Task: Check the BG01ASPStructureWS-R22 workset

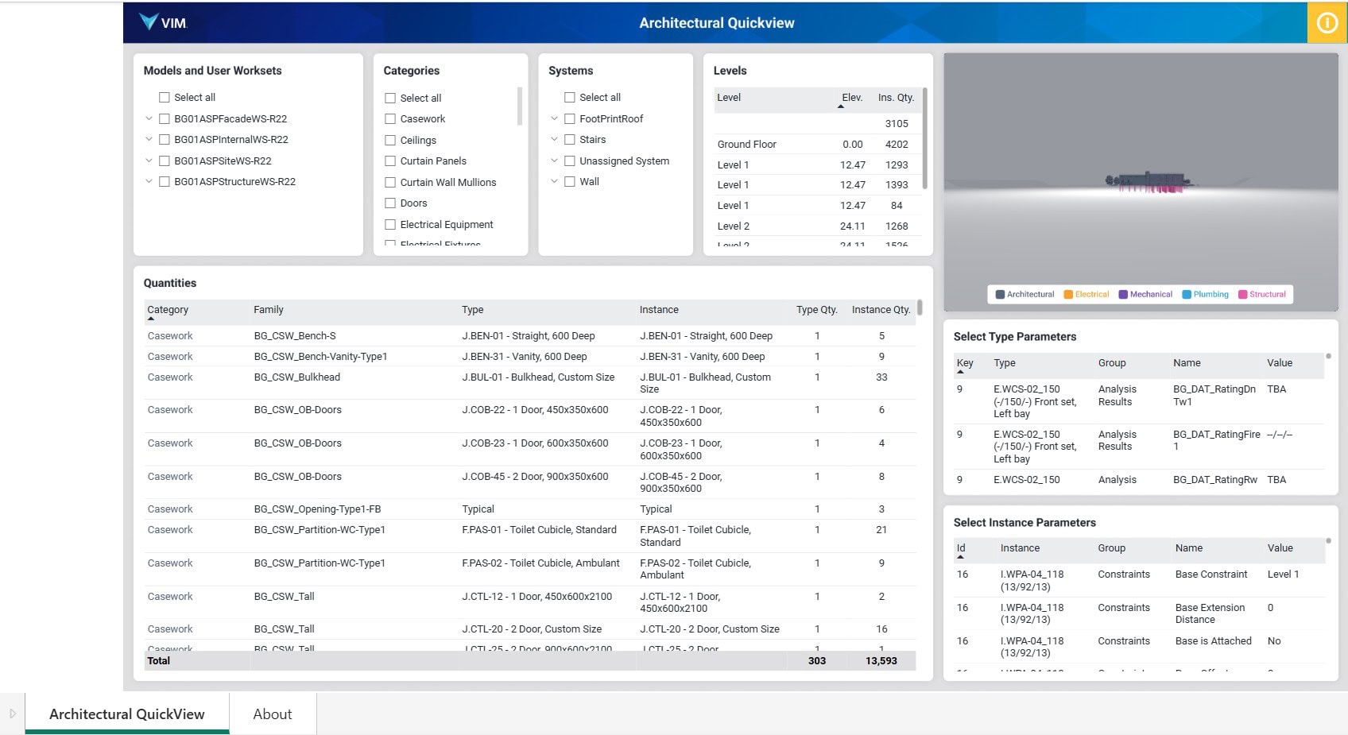Action: (x=165, y=181)
